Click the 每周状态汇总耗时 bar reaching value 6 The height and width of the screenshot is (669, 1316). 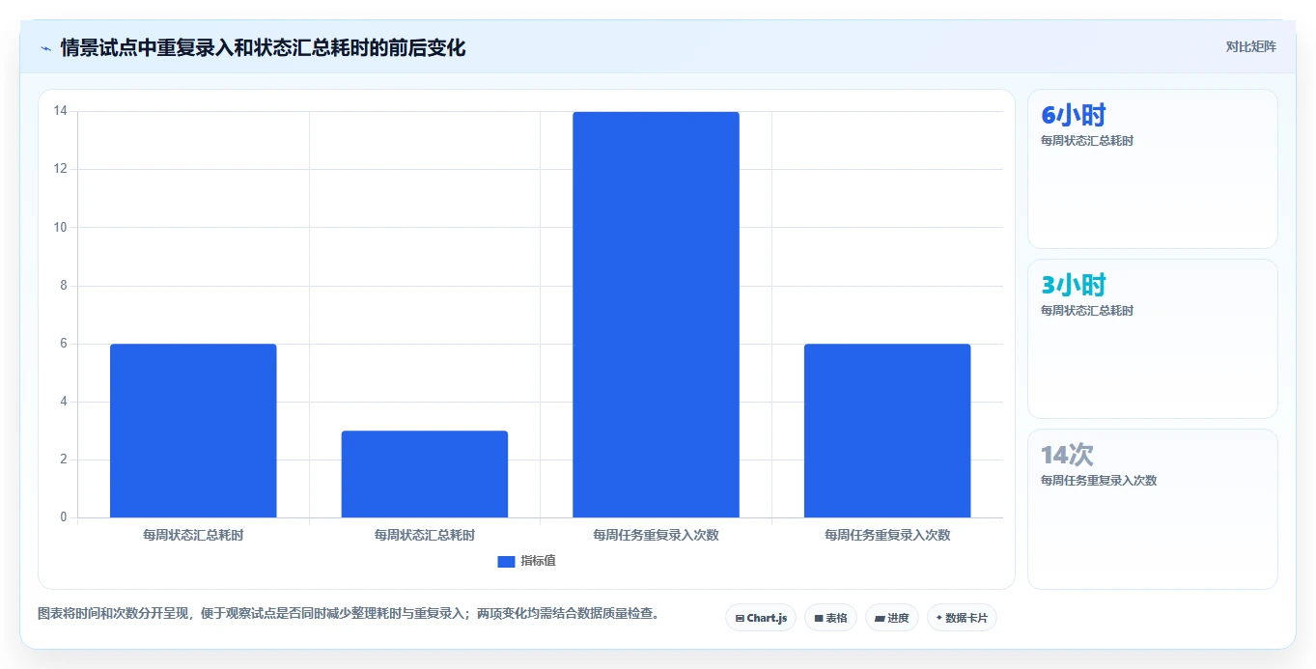193,431
